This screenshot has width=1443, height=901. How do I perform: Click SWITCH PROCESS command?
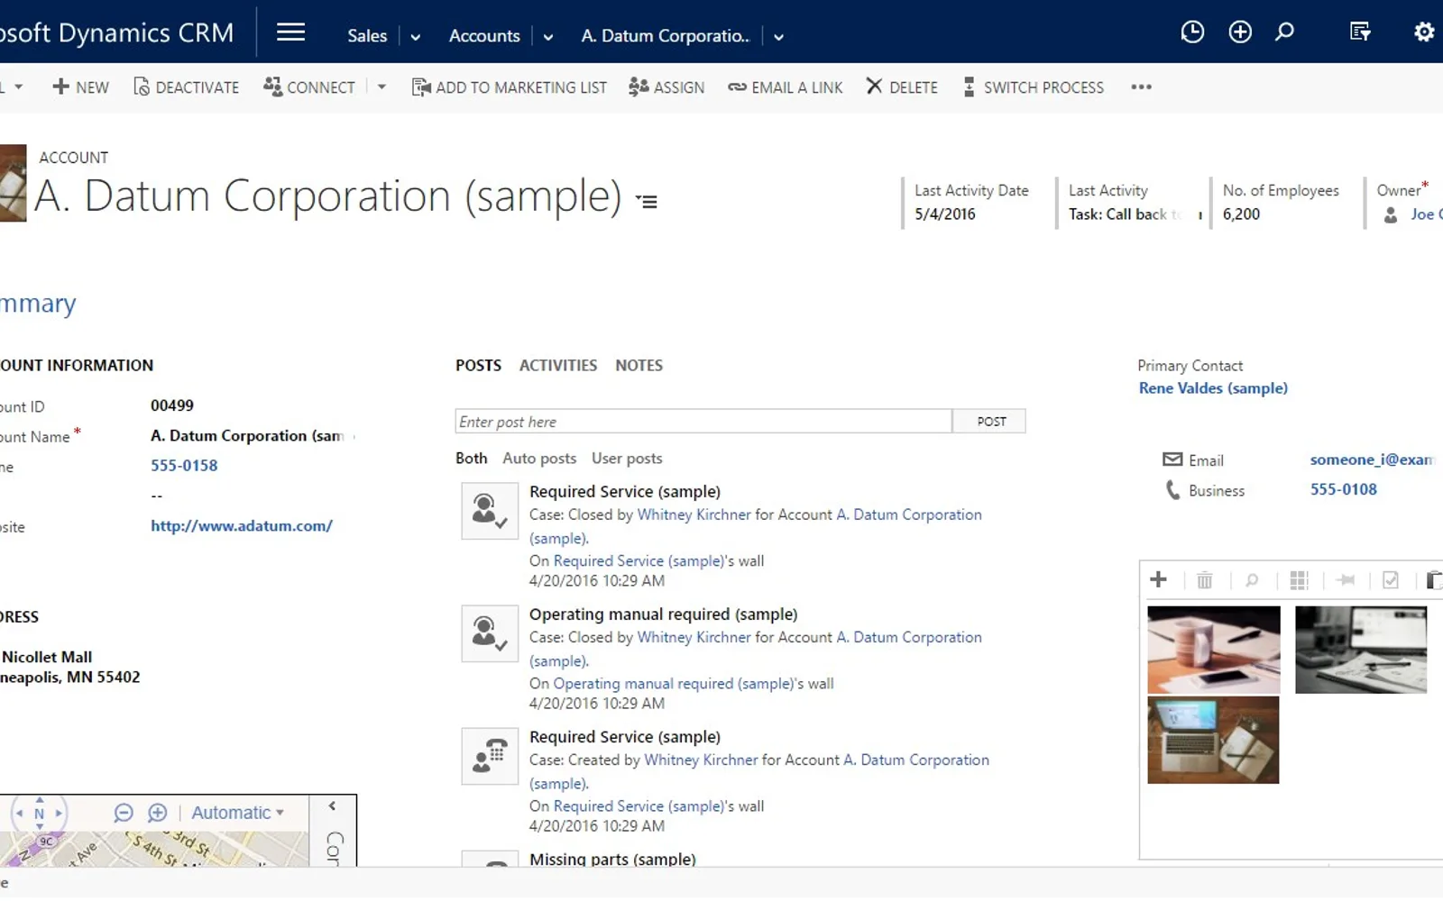[x=1034, y=87]
